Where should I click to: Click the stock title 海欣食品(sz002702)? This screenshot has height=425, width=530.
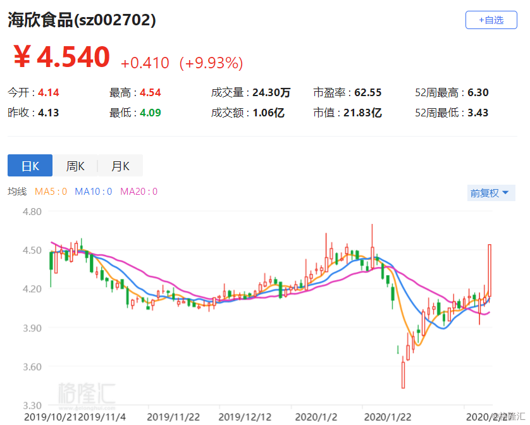point(82,20)
